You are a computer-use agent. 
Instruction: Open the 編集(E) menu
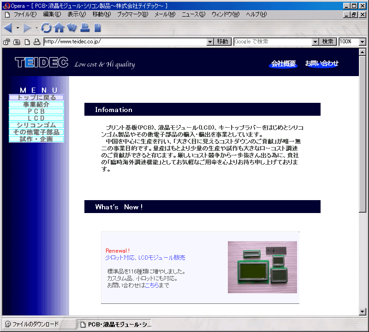point(52,14)
